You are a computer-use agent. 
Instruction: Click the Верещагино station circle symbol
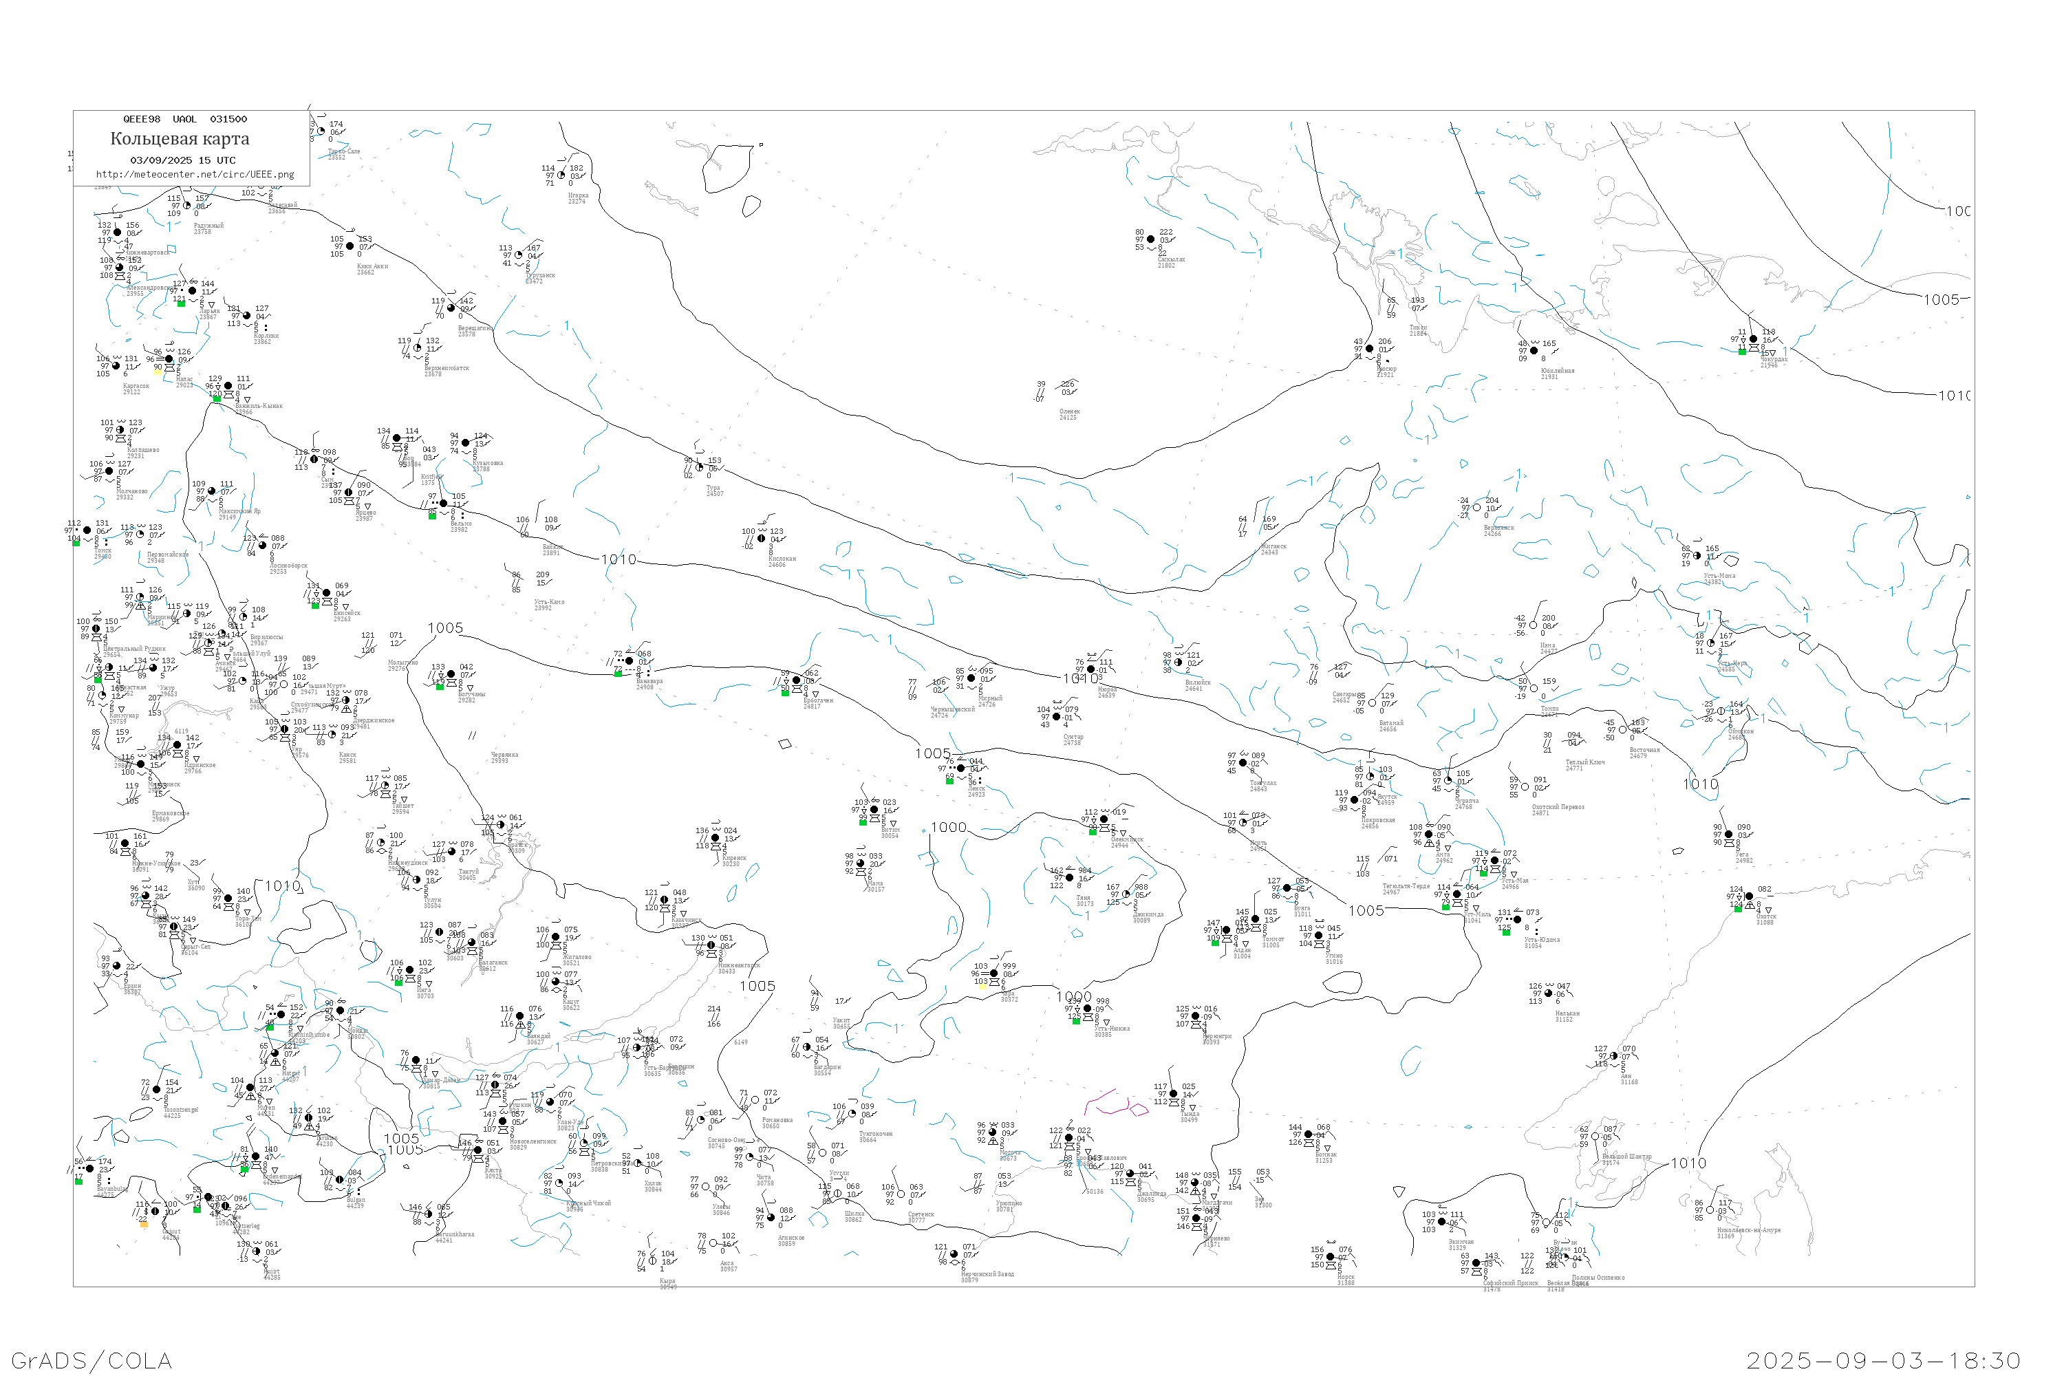(x=451, y=309)
